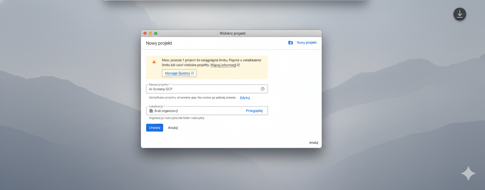This screenshot has height=190, width=485.
Task: Focus the Nazwa projektu text field
Action: (202, 89)
